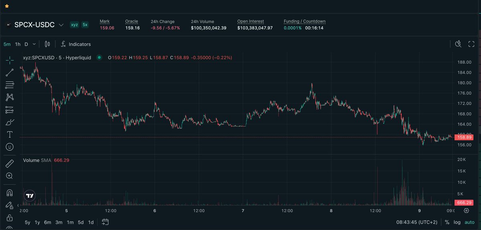The image size is (481, 230).
Task: Click the 24h Change value -9.56 / -5.67%
Action: pos(165,28)
